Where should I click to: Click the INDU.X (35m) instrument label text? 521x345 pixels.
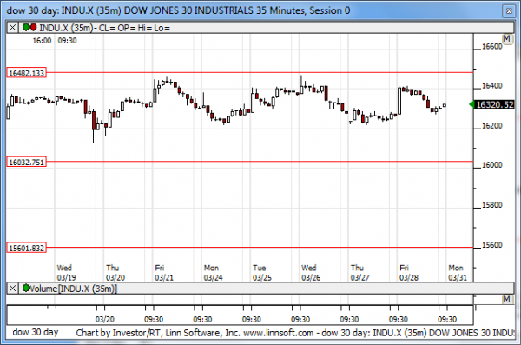[x=66, y=28]
